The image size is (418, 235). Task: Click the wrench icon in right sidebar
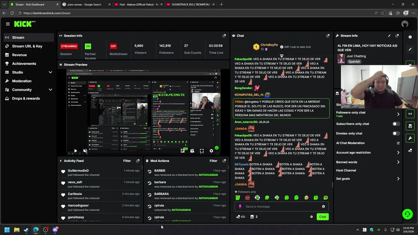click(x=410, y=138)
